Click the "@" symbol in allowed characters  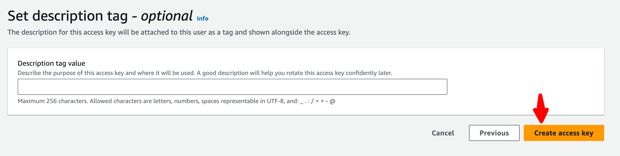click(x=332, y=101)
